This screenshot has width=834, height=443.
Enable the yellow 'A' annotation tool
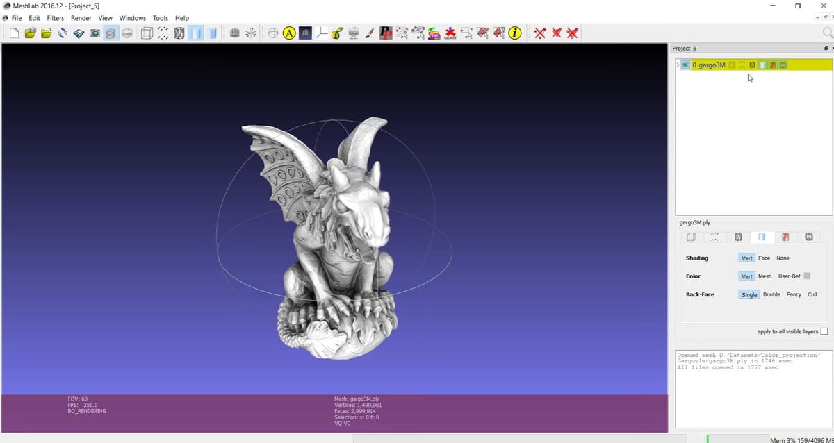pyautogui.click(x=289, y=33)
